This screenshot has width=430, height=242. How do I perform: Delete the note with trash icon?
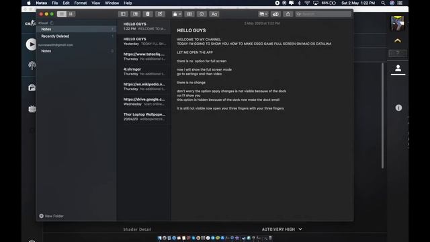[x=148, y=14]
